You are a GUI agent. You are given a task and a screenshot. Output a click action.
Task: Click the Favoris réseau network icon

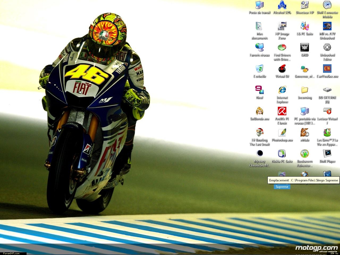click(x=260, y=48)
